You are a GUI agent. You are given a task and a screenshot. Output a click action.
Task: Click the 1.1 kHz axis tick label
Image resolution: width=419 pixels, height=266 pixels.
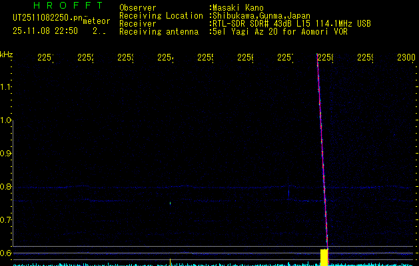click(7, 87)
